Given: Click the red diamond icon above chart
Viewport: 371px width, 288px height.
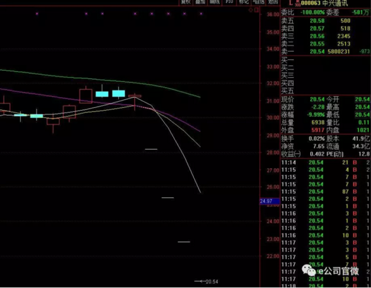Looking at the screenshot, I should (x=250, y=10).
